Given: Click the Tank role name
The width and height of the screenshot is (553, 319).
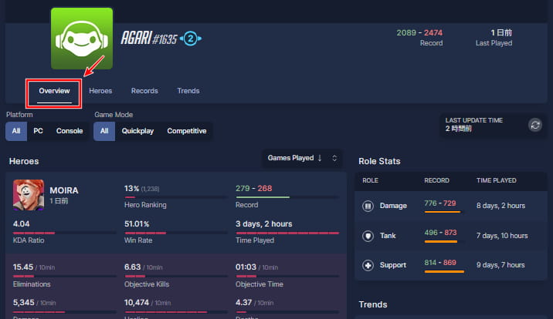Looking at the screenshot, I should click(x=388, y=236).
